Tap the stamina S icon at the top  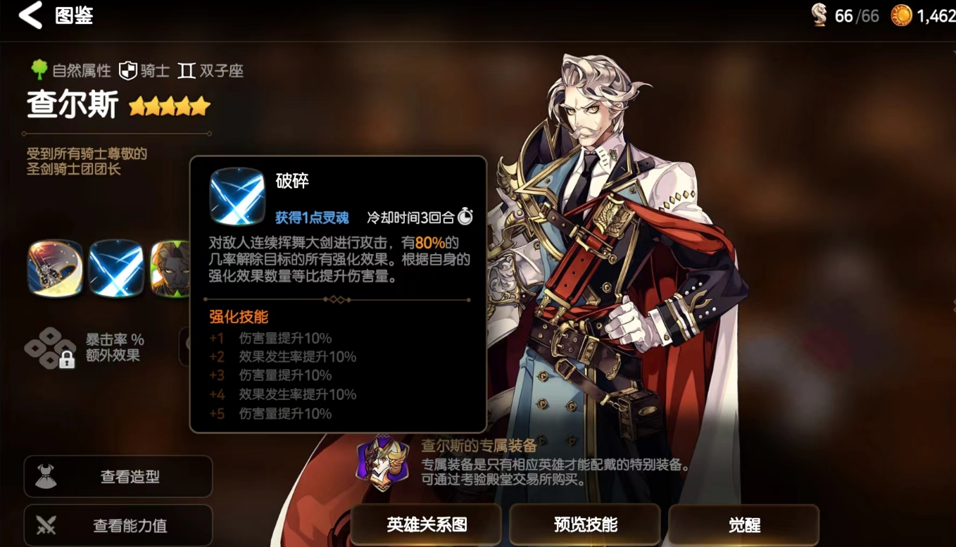pyautogui.click(x=819, y=15)
